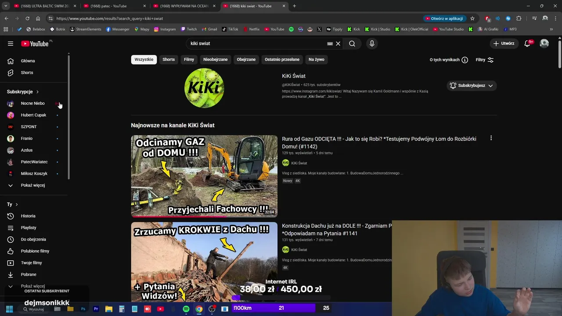Screen dimensions: 562x316
Task: Open Rura od Gazu ODCIĘTA video title
Action: 379,143
